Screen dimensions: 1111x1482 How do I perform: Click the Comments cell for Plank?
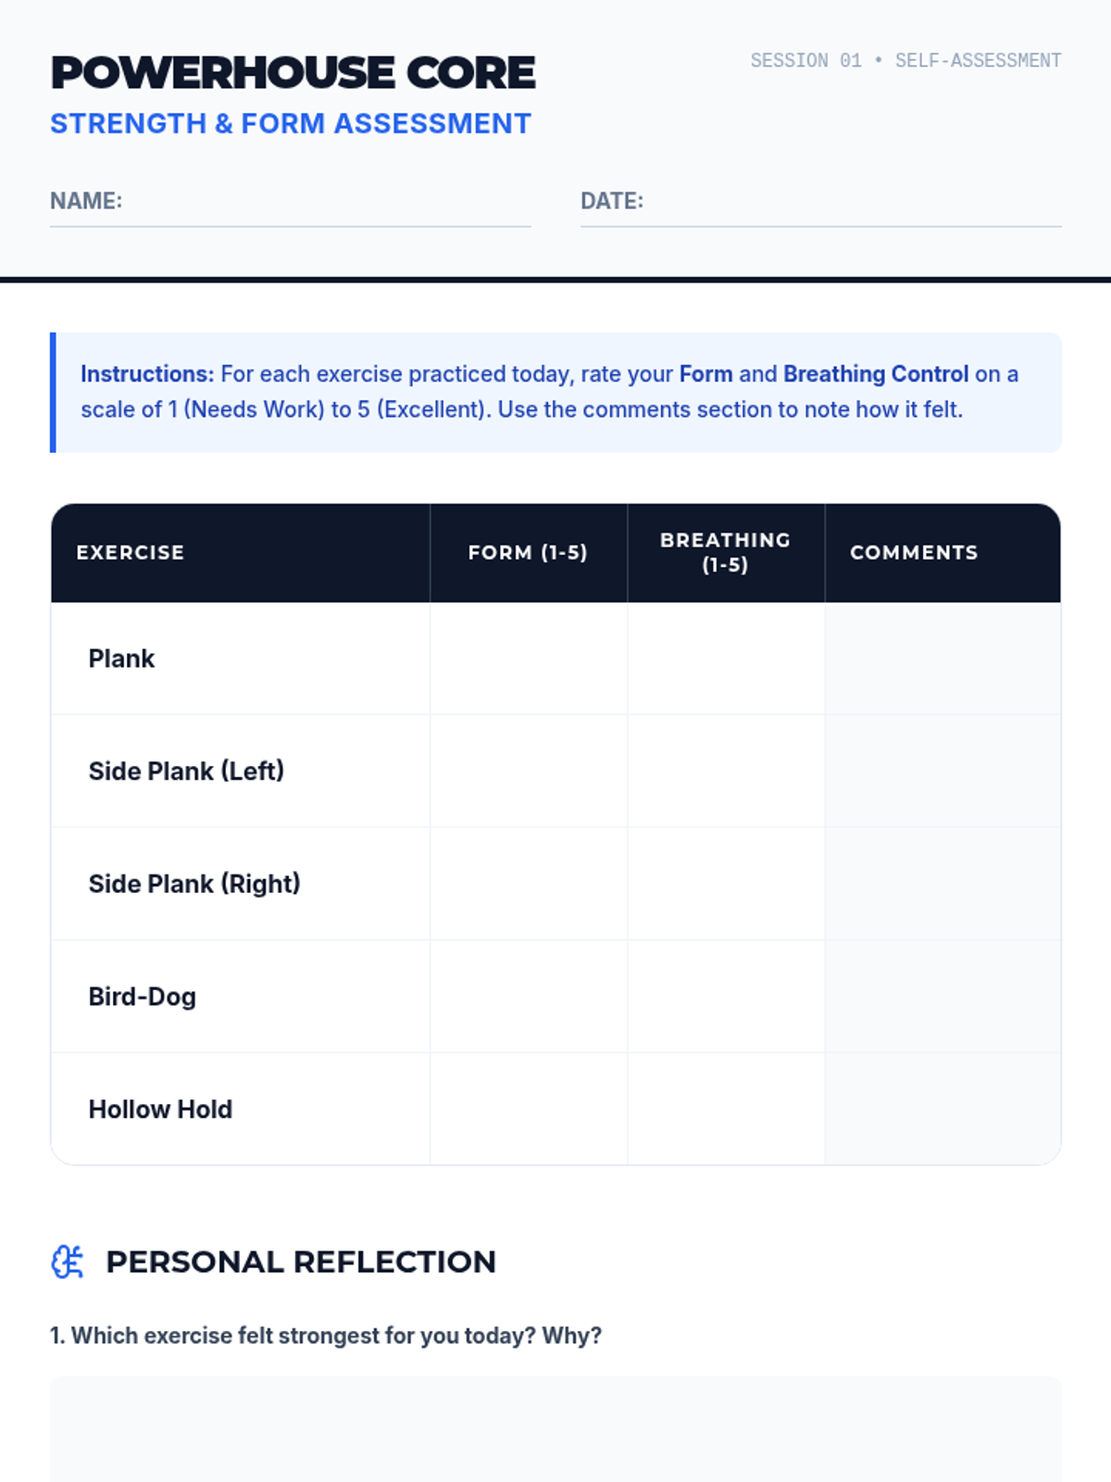[942, 659]
